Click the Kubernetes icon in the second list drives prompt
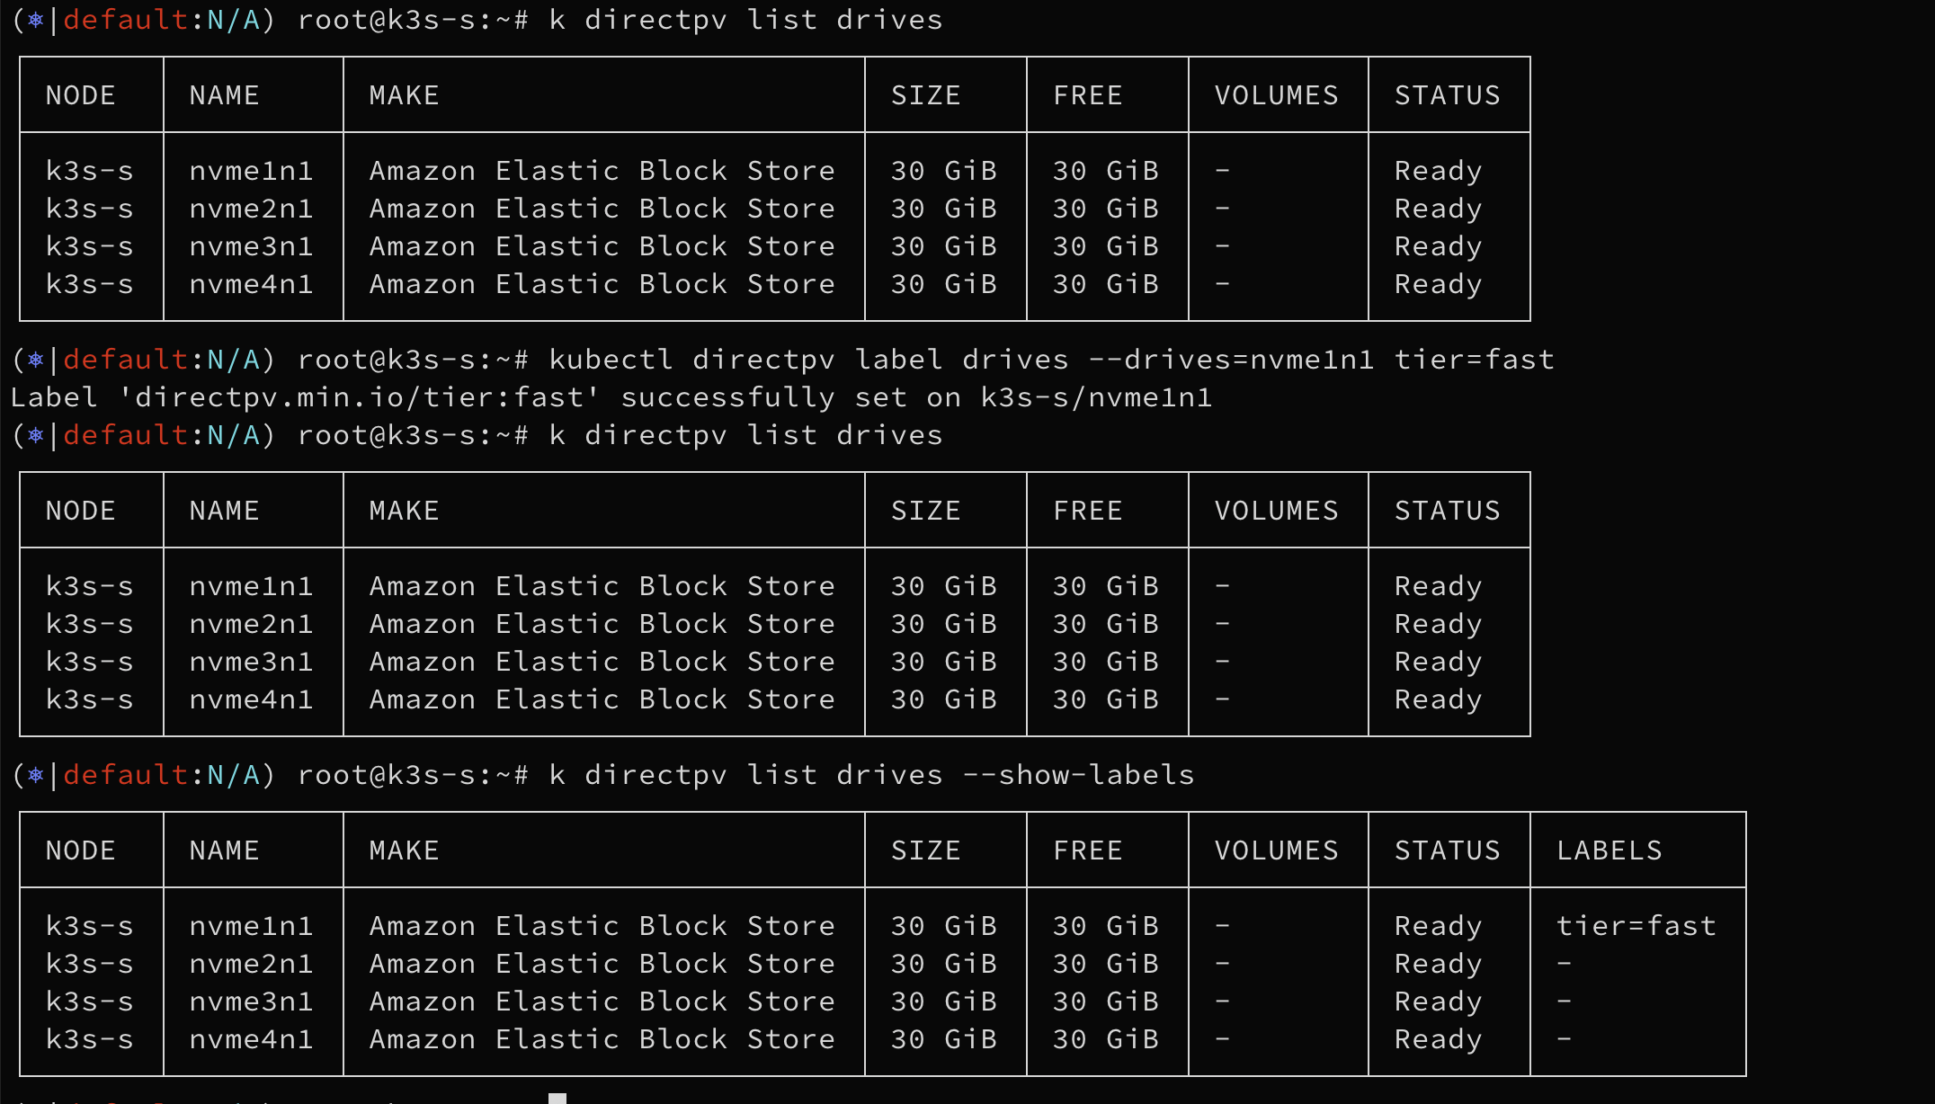 click(x=36, y=435)
